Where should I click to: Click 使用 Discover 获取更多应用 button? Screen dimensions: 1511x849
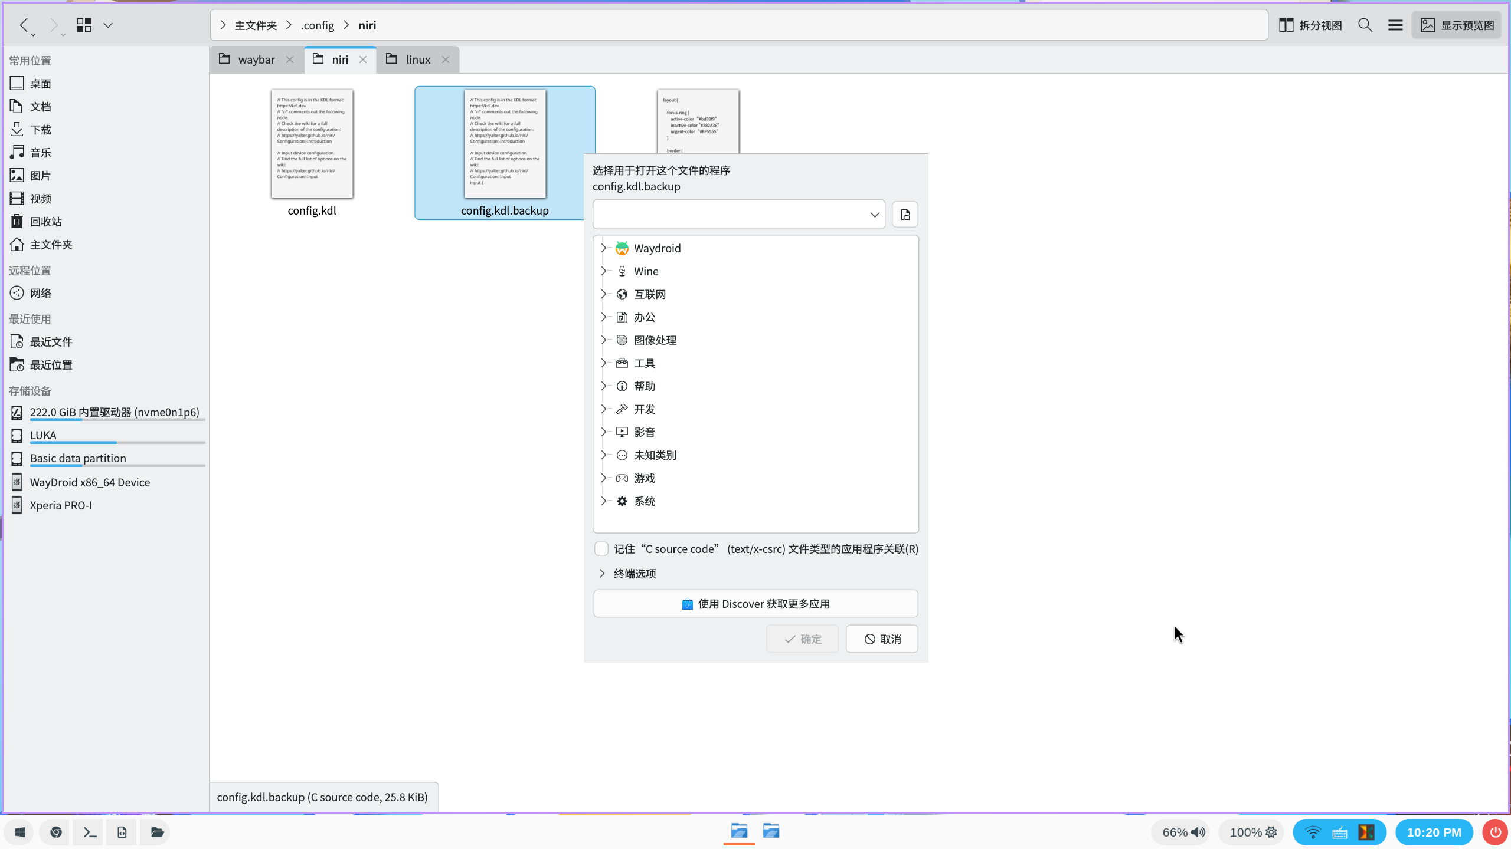755,604
